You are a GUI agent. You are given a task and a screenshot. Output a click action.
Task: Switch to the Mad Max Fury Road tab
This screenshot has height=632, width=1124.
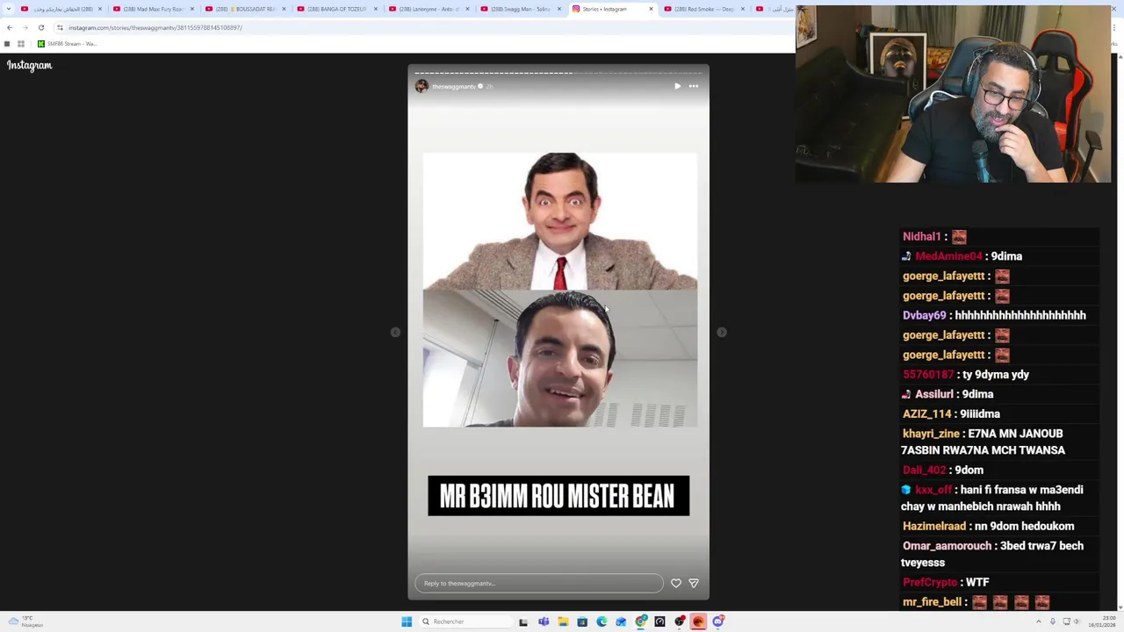(154, 9)
